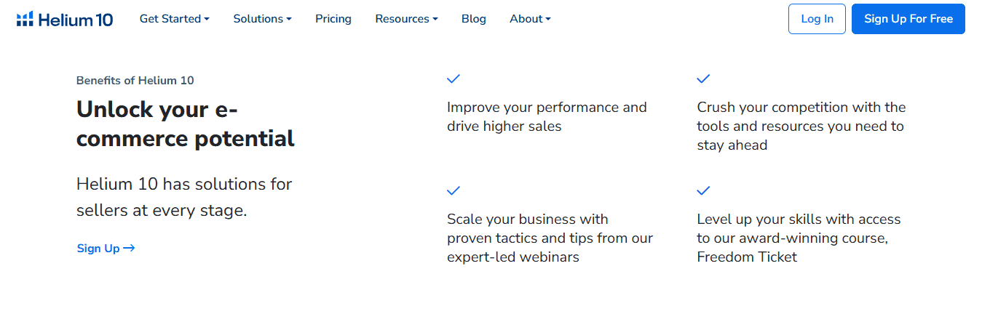The image size is (982, 322).
Task: Click the 'Benefits of Helium 10' label
Action: click(135, 81)
